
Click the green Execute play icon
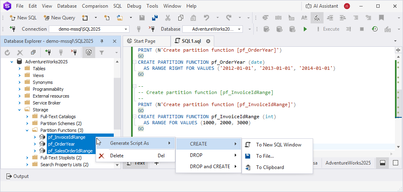[x=305, y=29]
